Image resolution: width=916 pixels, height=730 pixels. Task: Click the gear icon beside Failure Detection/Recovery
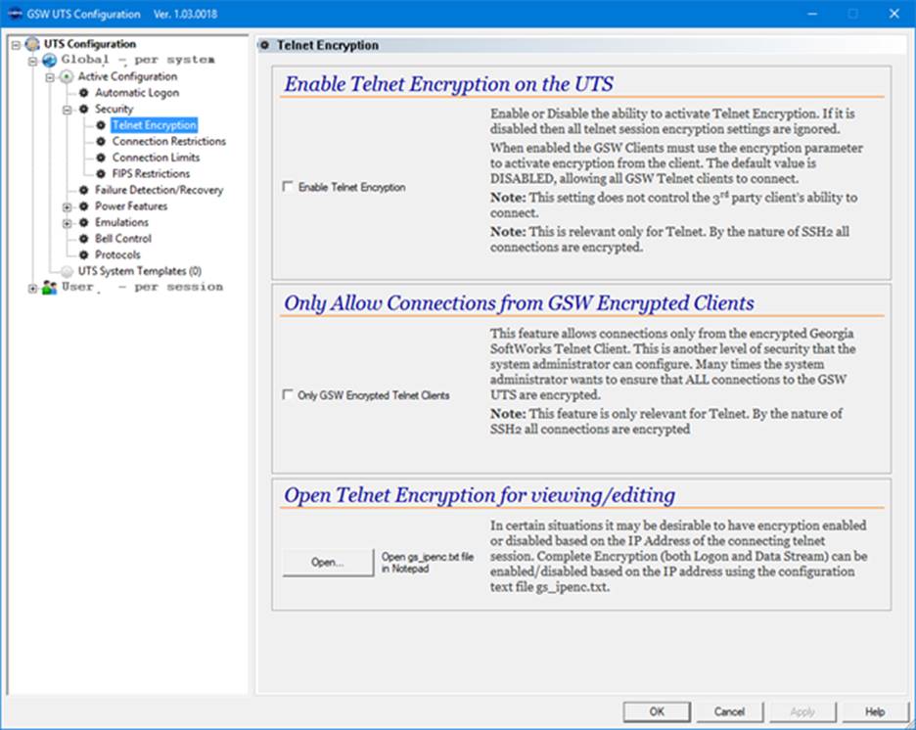(x=83, y=190)
